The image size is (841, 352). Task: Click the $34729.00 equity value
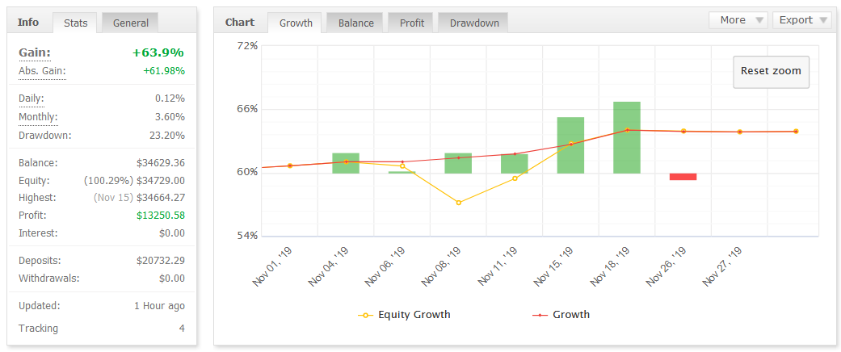(161, 181)
